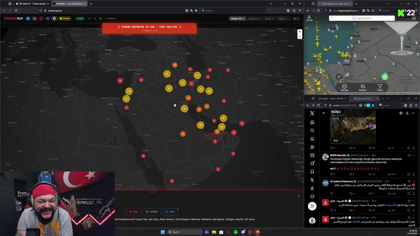The height and width of the screenshot is (236, 420).
Task: Open X Notifications bell in sidebar
Action: pos(312,139)
